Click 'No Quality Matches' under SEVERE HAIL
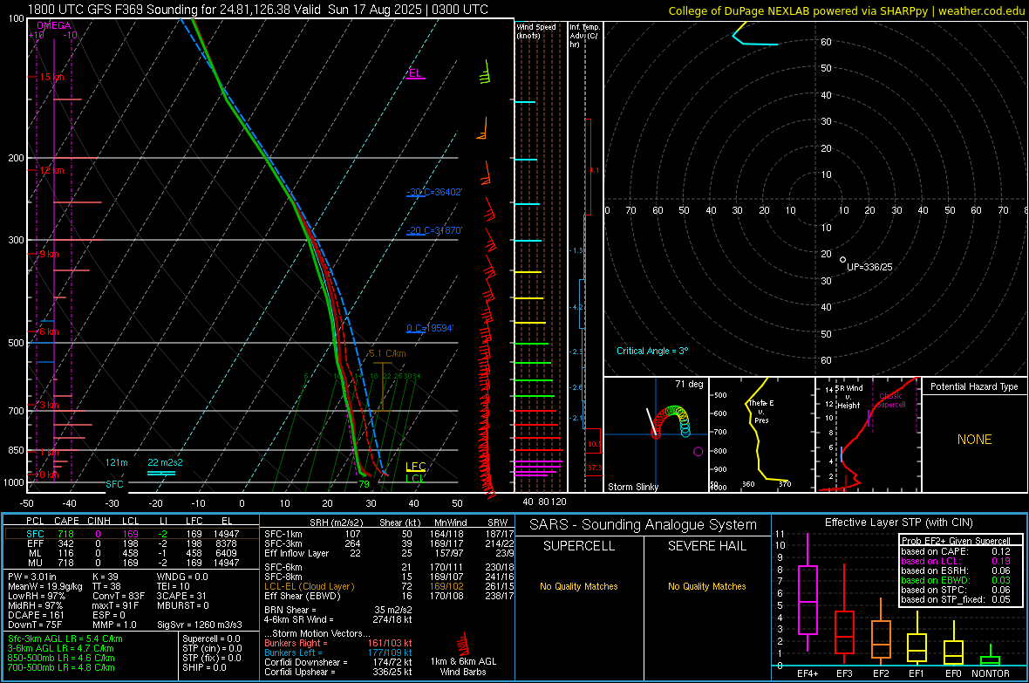Image resolution: width=1029 pixels, height=683 pixels. [706, 586]
